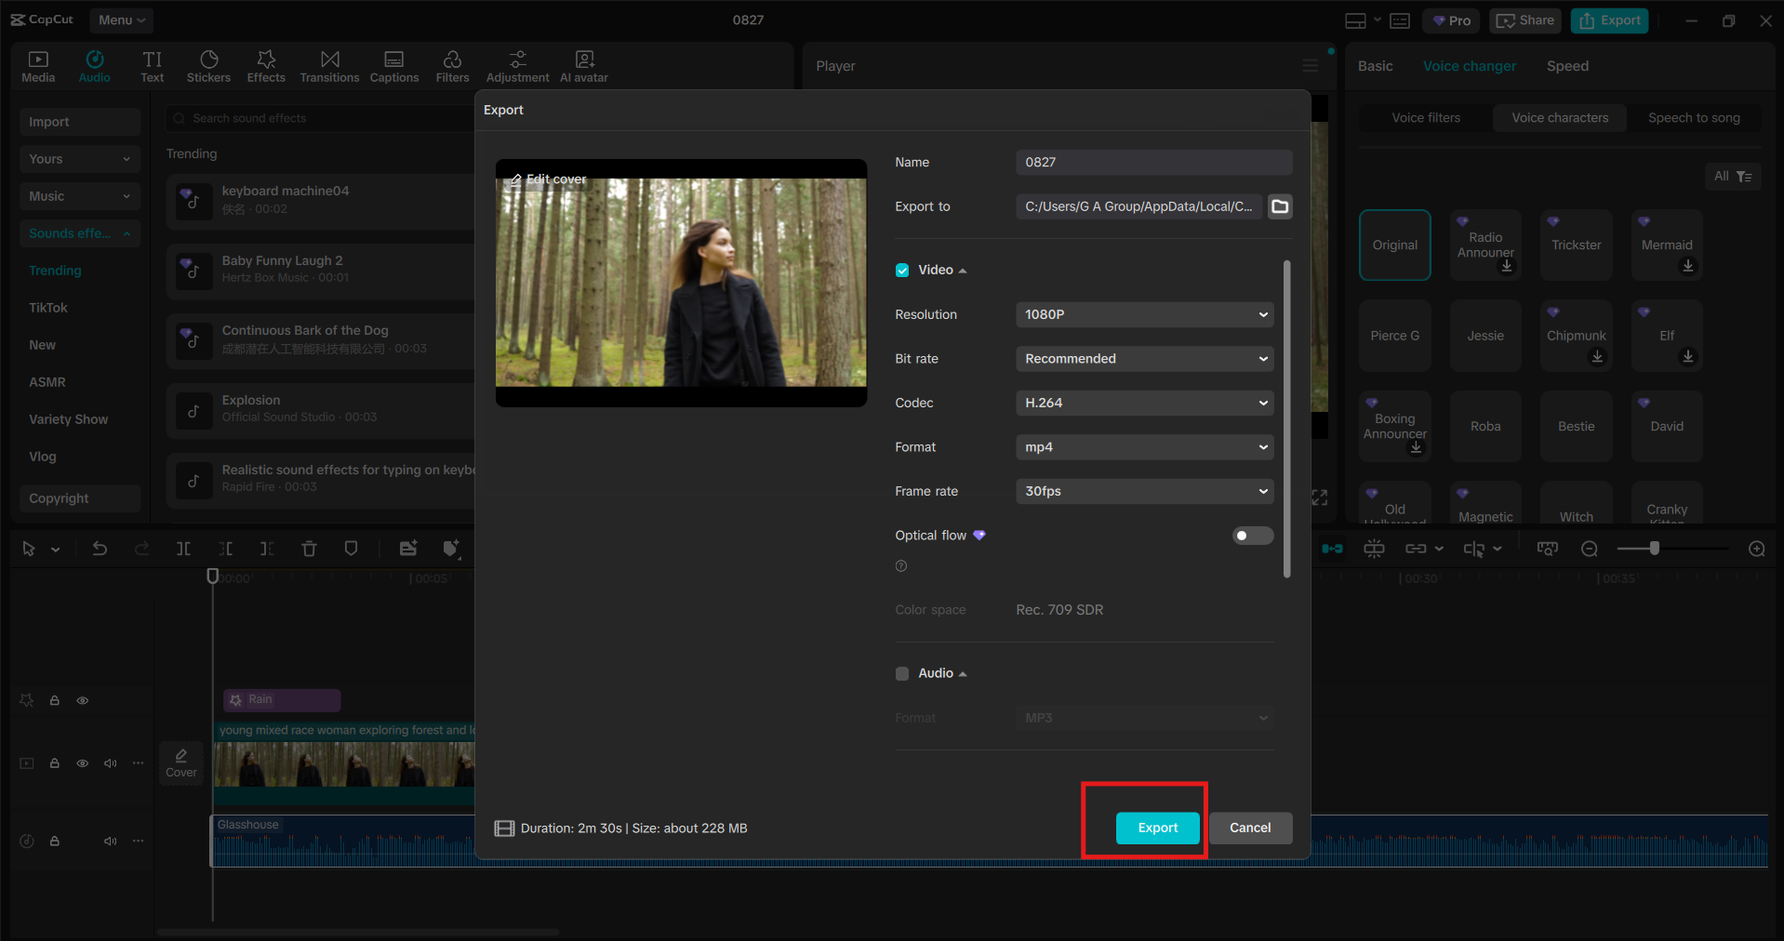The image size is (1784, 941).
Task: Click the export dialog vertical scrollbar
Action: coord(1287,418)
